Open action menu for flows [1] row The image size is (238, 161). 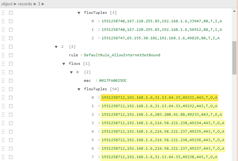pyautogui.click(x=11, y=64)
